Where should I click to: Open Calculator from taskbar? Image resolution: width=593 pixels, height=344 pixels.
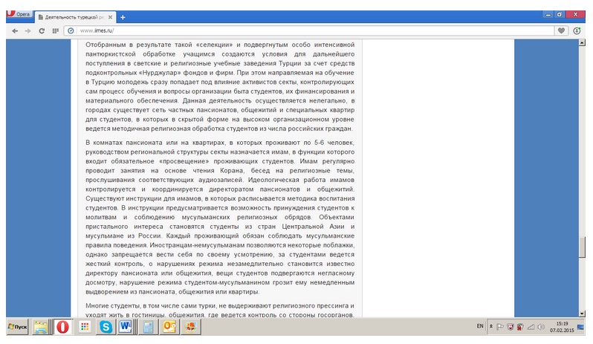click(x=148, y=327)
